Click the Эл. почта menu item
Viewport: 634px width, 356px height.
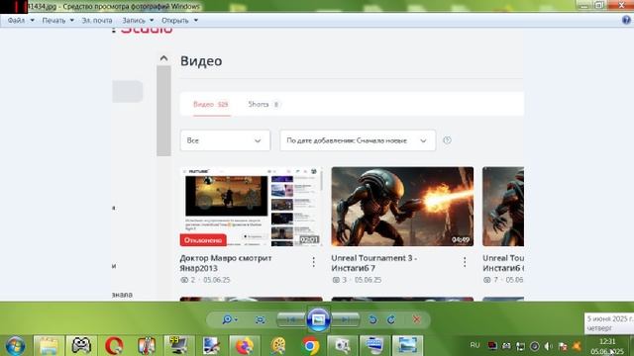pyautogui.click(x=97, y=20)
